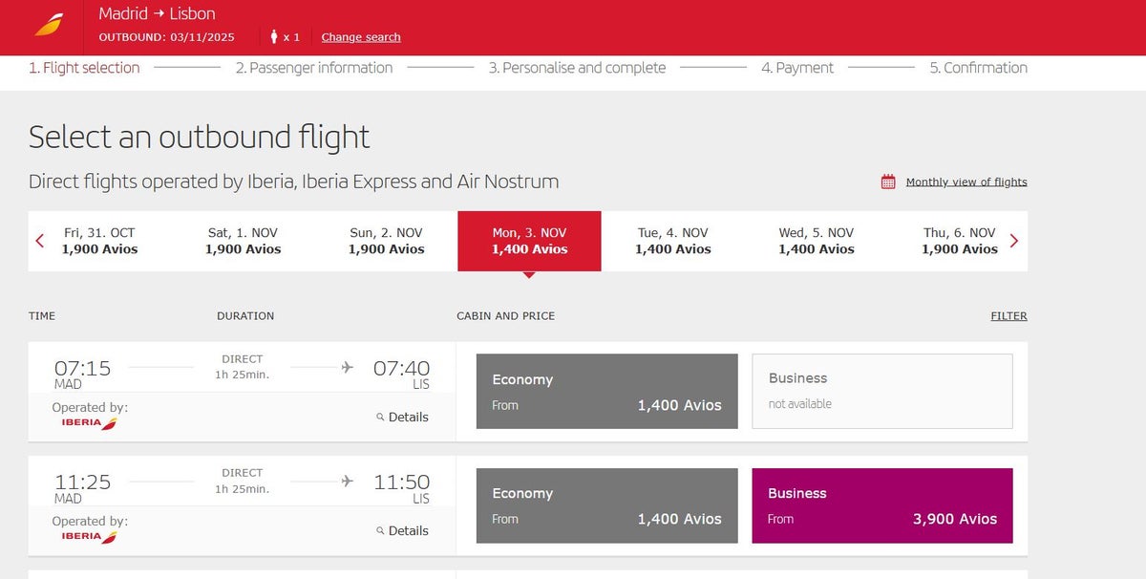This screenshot has width=1146, height=579.
Task: Show later dates with right arrow
Action: point(1014,241)
